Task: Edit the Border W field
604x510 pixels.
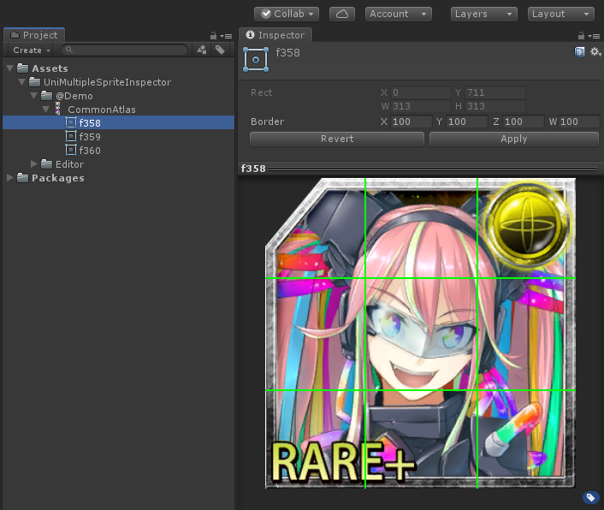Action: pos(579,122)
